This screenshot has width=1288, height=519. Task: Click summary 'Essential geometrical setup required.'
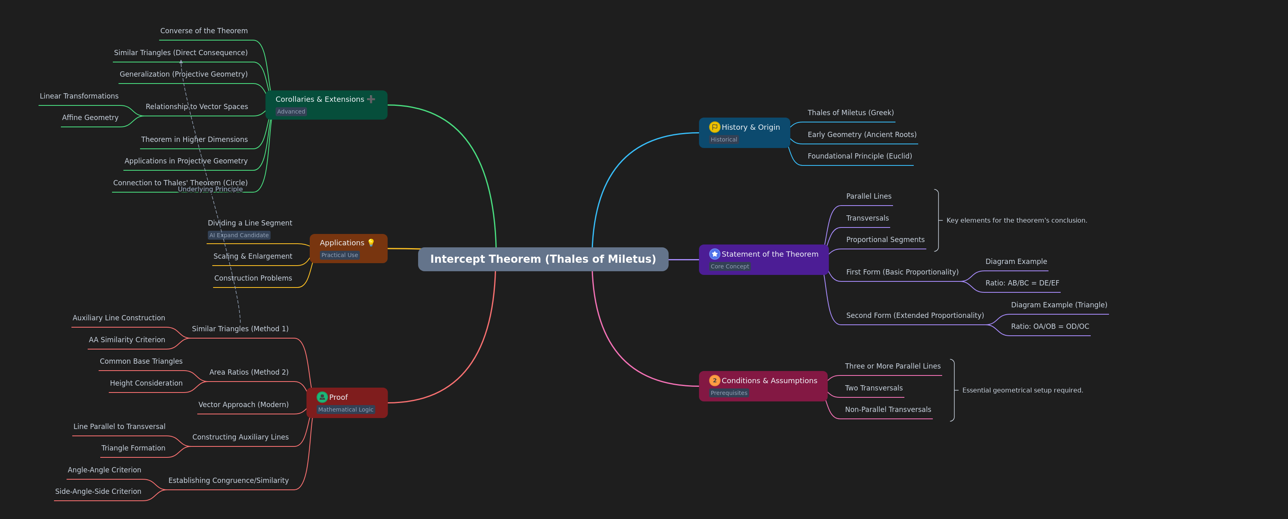(x=1022, y=390)
